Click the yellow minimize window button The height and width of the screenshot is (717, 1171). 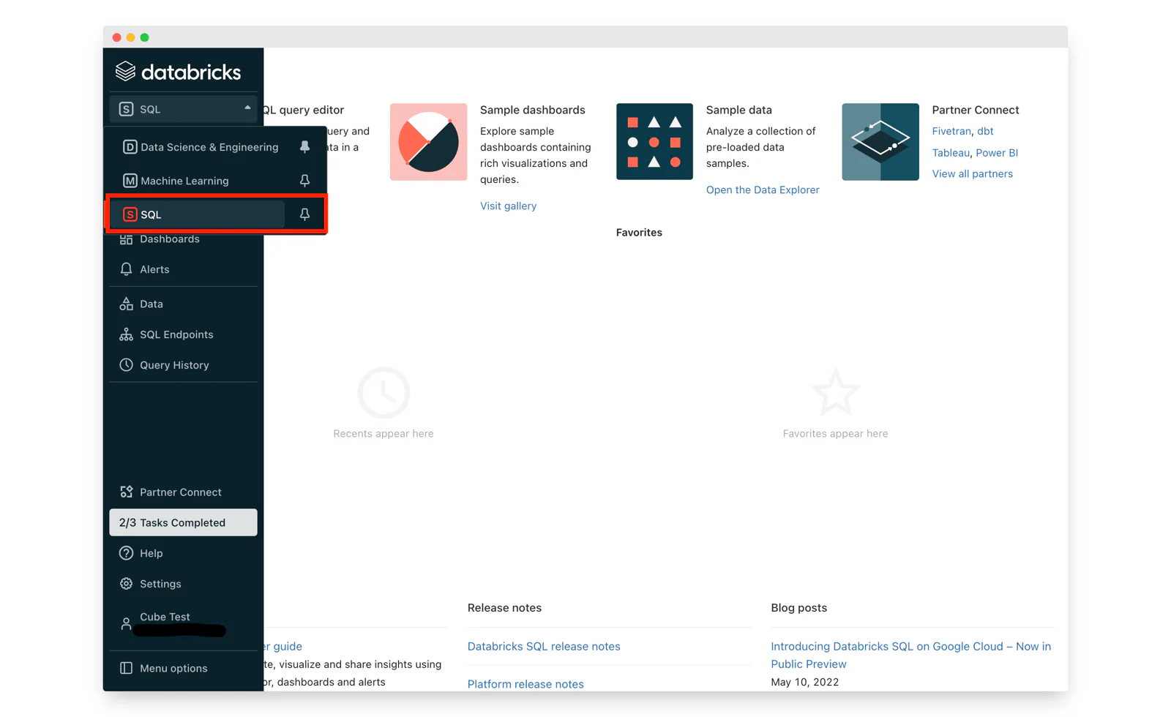click(130, 37)
